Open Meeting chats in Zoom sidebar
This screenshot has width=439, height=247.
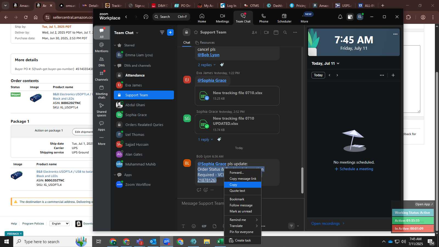pyautogui.click(x=102, y=92)
